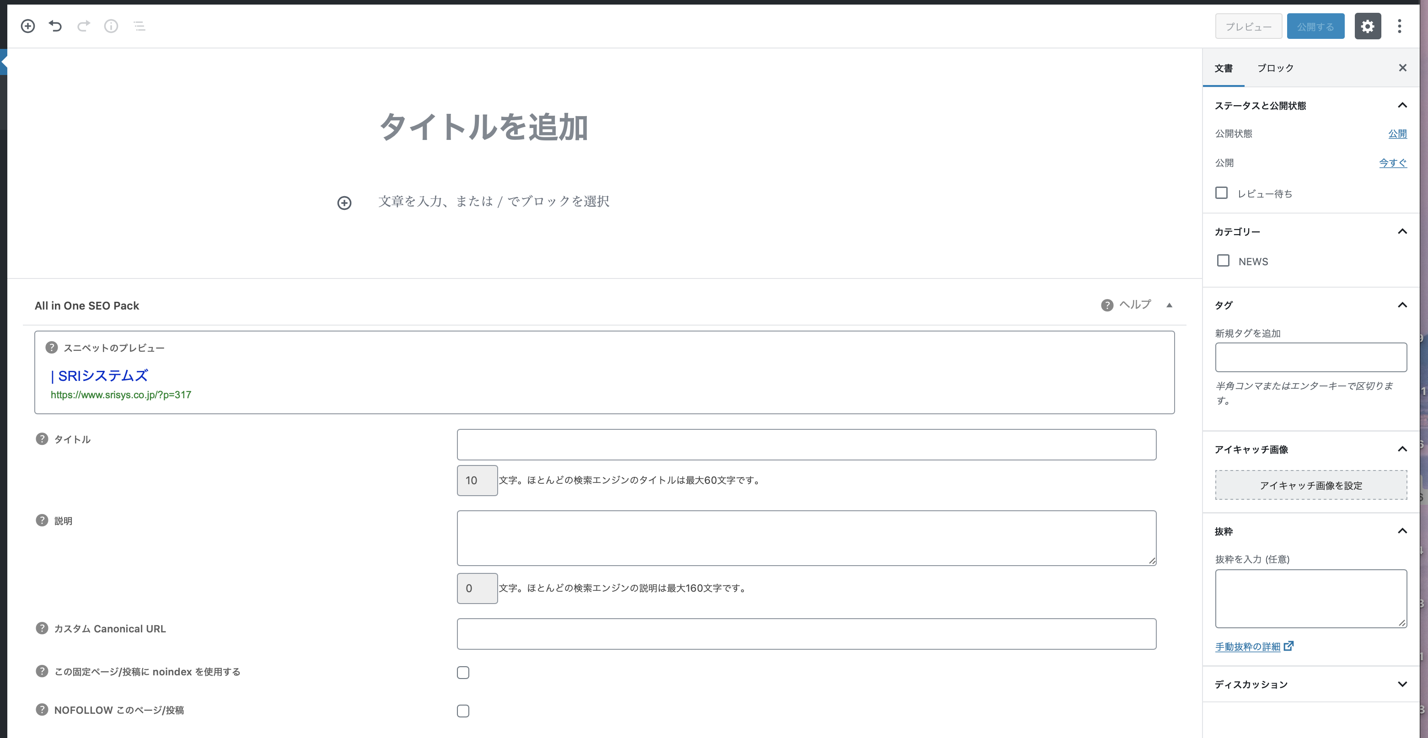Click the description character count box showing 0
The width and height of the screenshot is (1428, 738).
click(x=477, y=588)
